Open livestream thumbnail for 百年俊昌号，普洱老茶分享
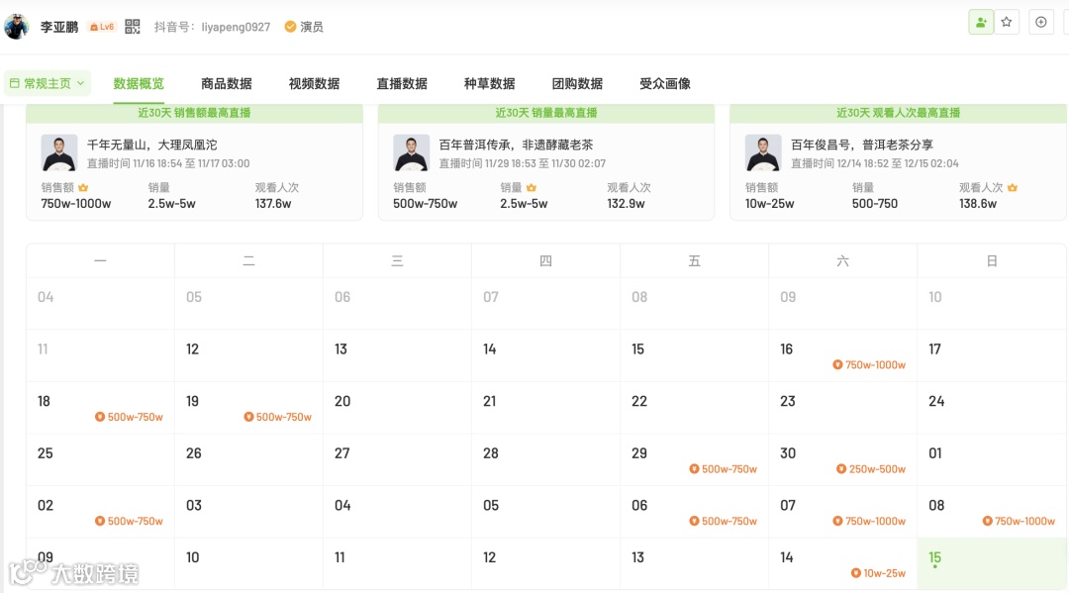Image resolution: width=1069 pixels, height=593 pixels. pos(763,152)
